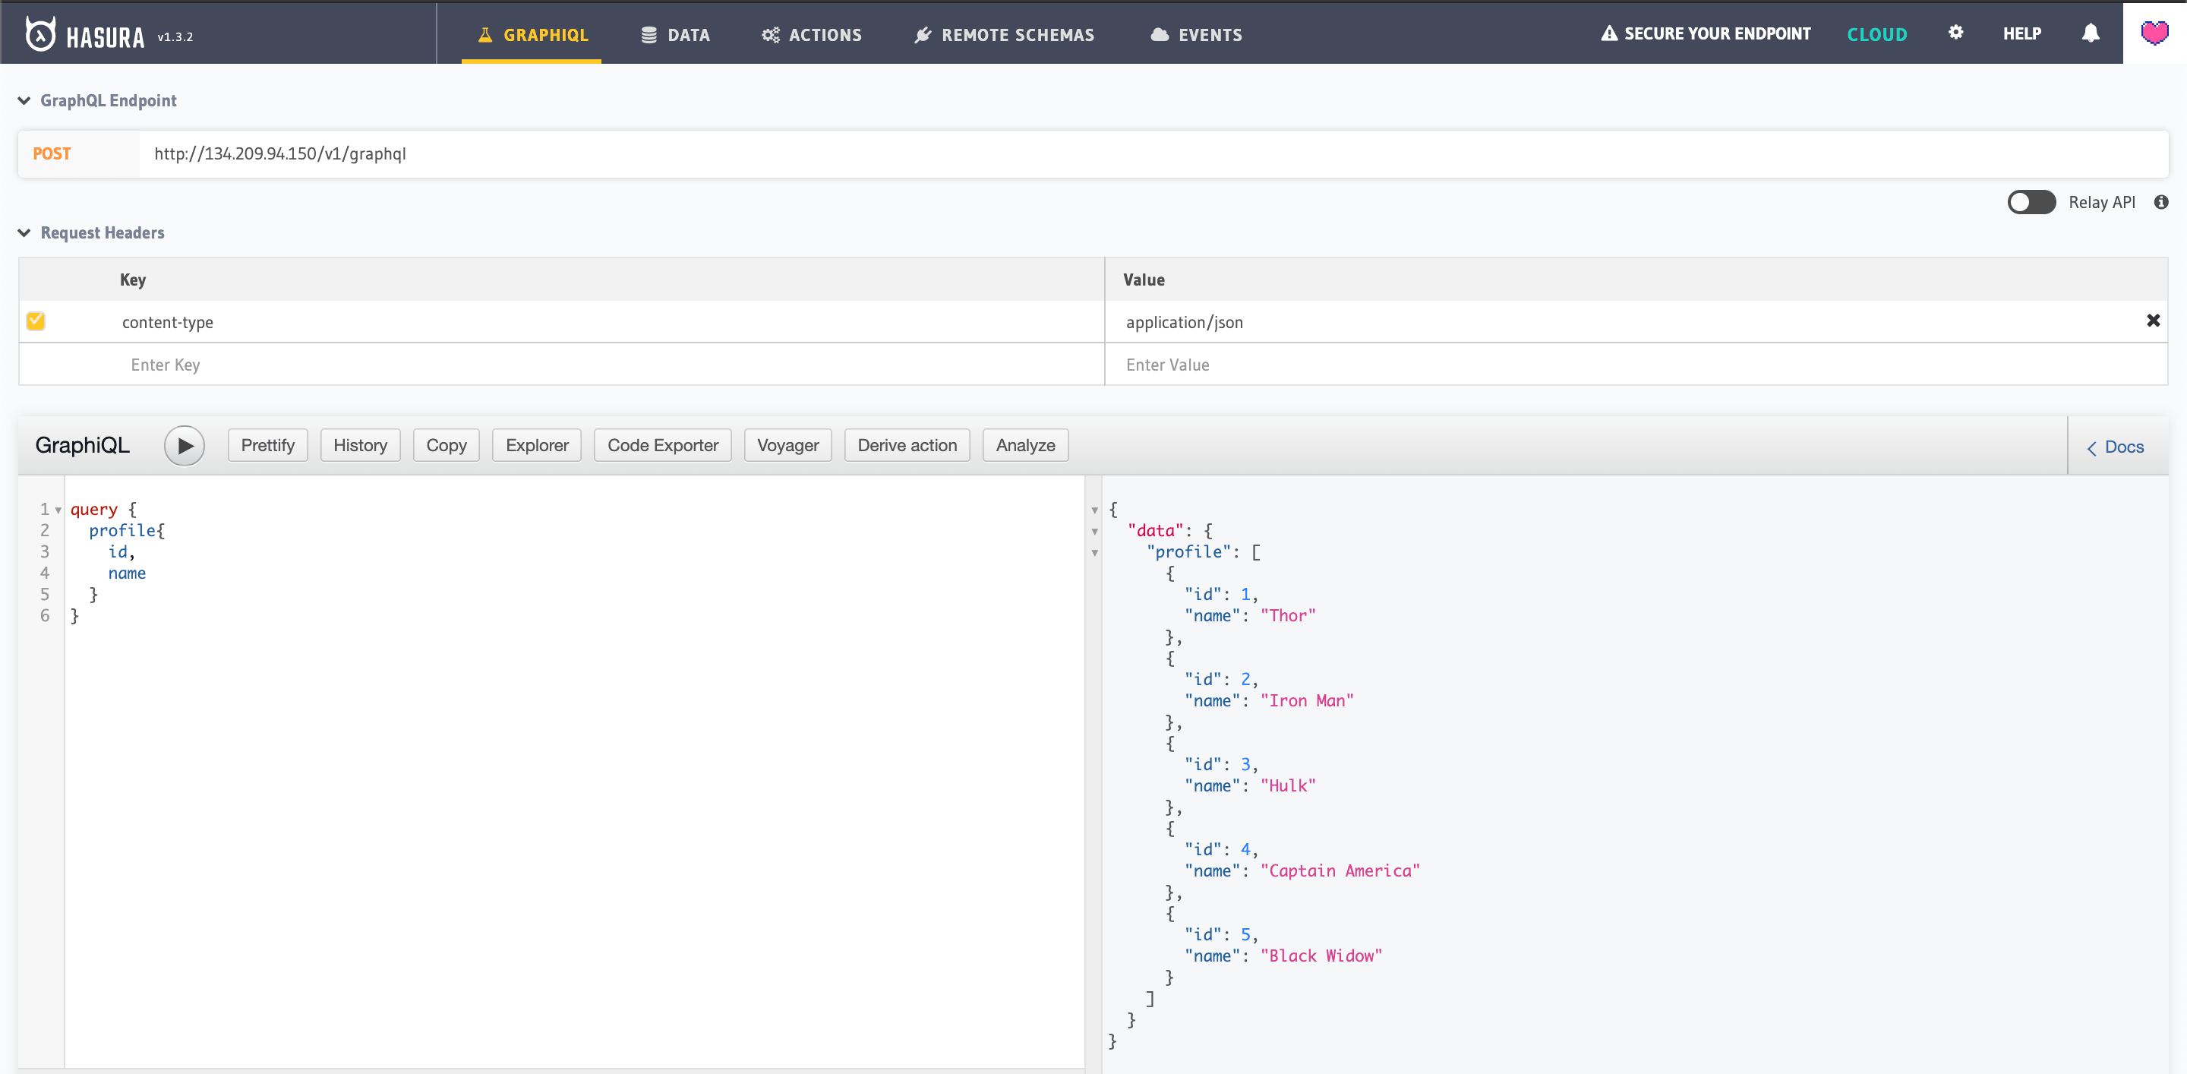This screenshot has width=2187, height=1074.
Task: Execute the query with the play button
Action: [x=185, y=445]
